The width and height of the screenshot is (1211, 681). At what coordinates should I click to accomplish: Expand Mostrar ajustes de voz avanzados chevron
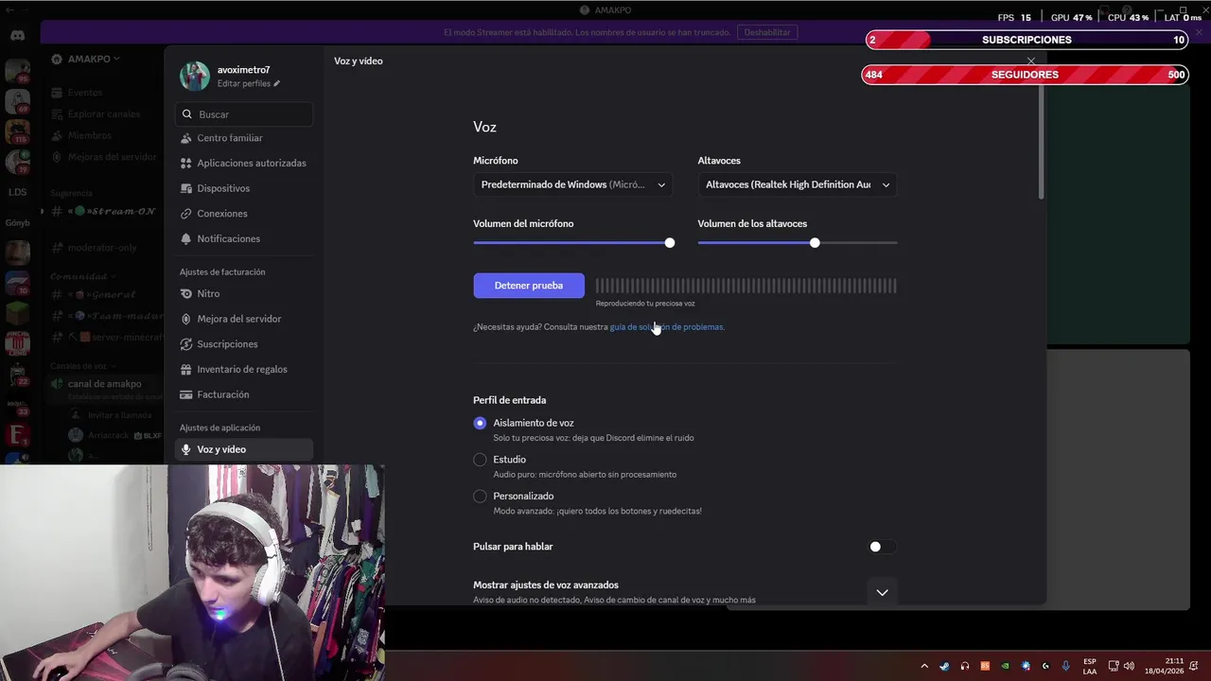point(882,592)
